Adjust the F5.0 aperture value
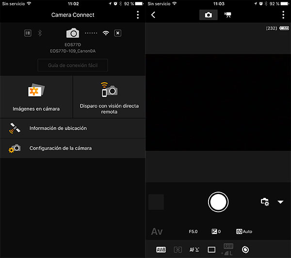Viewport: 291px width, 258px height. tap(194, 232)
